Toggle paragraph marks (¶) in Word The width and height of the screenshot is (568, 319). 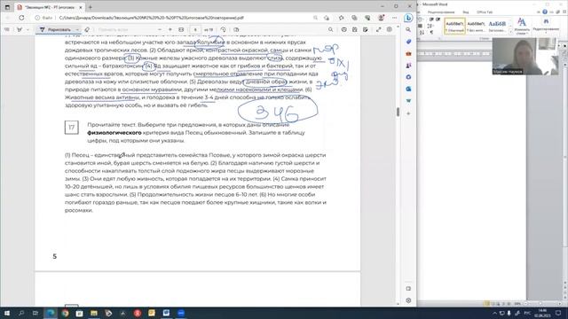[431, 32]
